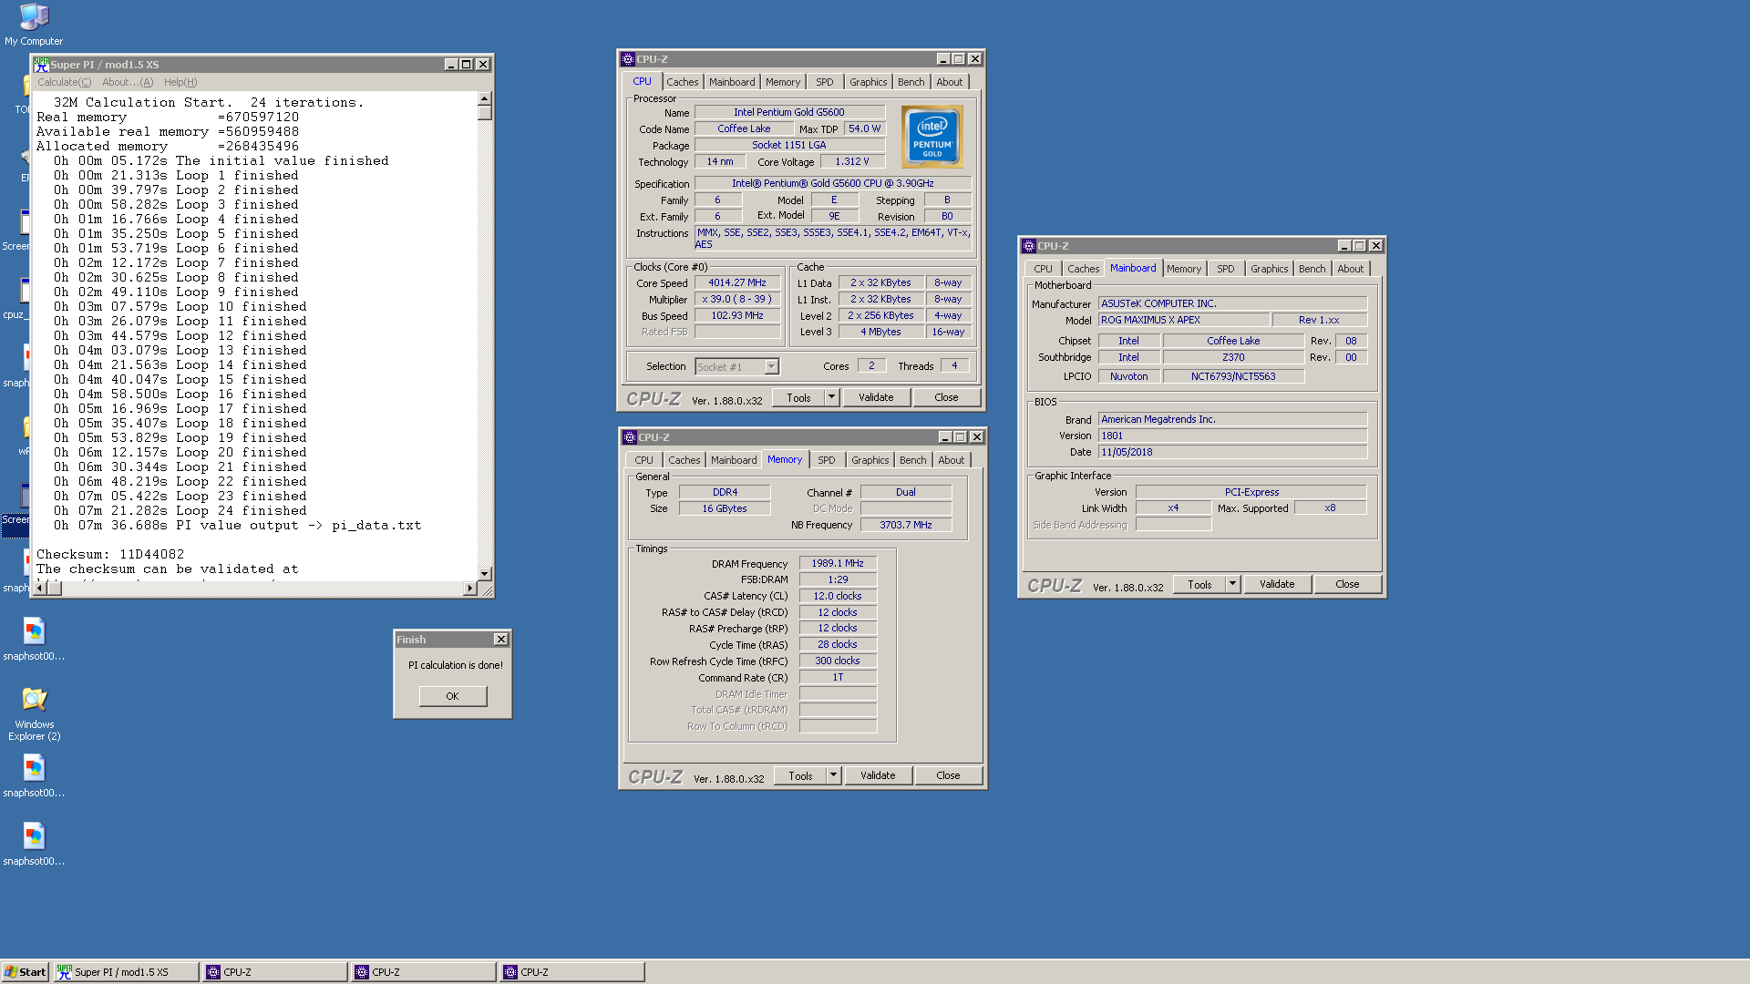1750x984 pixels.
Task: Click the Super PI title bar icon
Action: pos(41,64)
